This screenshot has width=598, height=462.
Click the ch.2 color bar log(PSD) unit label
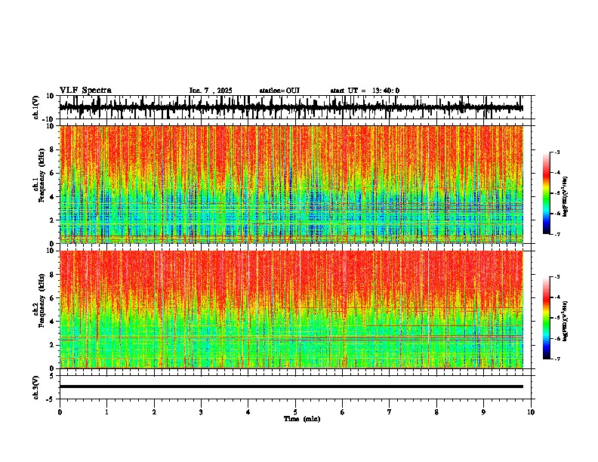coord(566,322)
